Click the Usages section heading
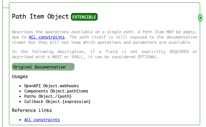Screen dimensions: 206x127 [20, 76]
